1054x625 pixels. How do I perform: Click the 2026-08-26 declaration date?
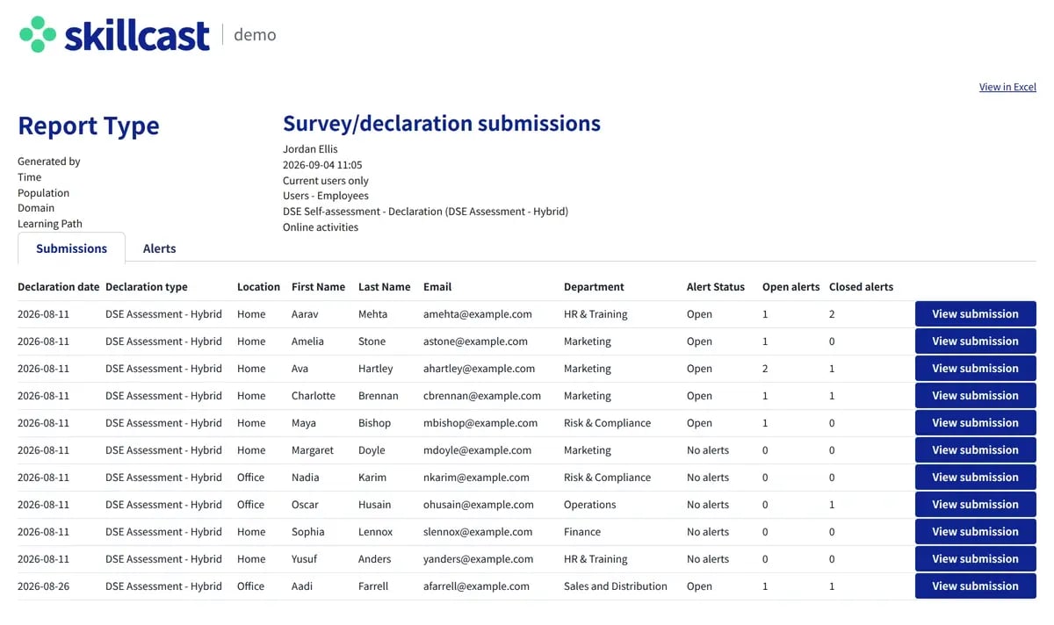(43, 586)
